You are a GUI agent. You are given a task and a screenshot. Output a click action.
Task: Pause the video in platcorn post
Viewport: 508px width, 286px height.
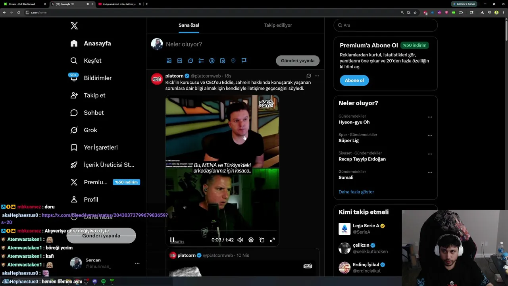click(x=172, y=240)
